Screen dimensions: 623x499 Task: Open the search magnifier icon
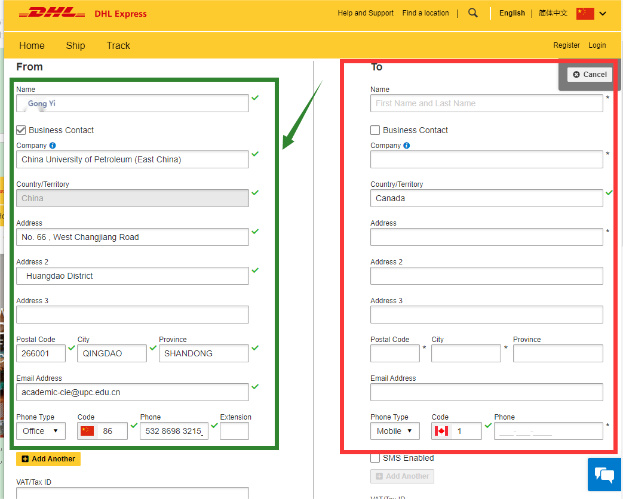click(473, 13)
